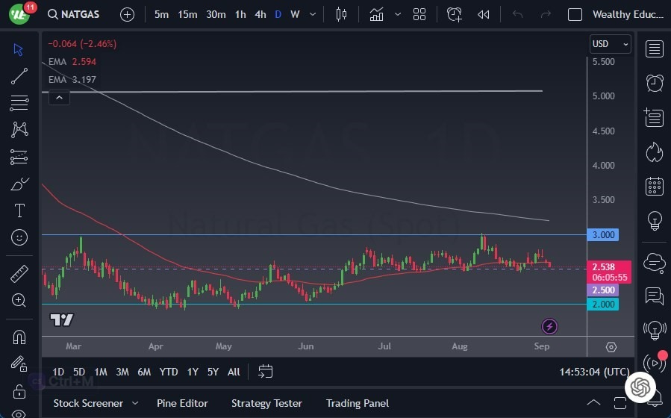Open the Strategy Tester tab
Screen dimensions: 671x418
coord(266,403)
